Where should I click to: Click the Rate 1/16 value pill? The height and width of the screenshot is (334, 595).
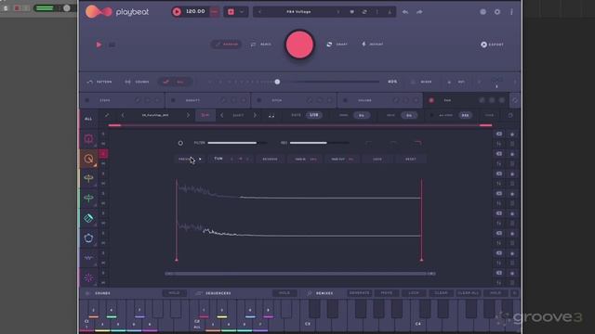click(314, 115)
